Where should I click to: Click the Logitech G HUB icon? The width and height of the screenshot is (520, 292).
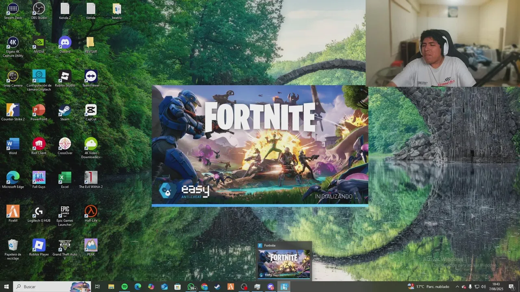[x=39, y=214]
